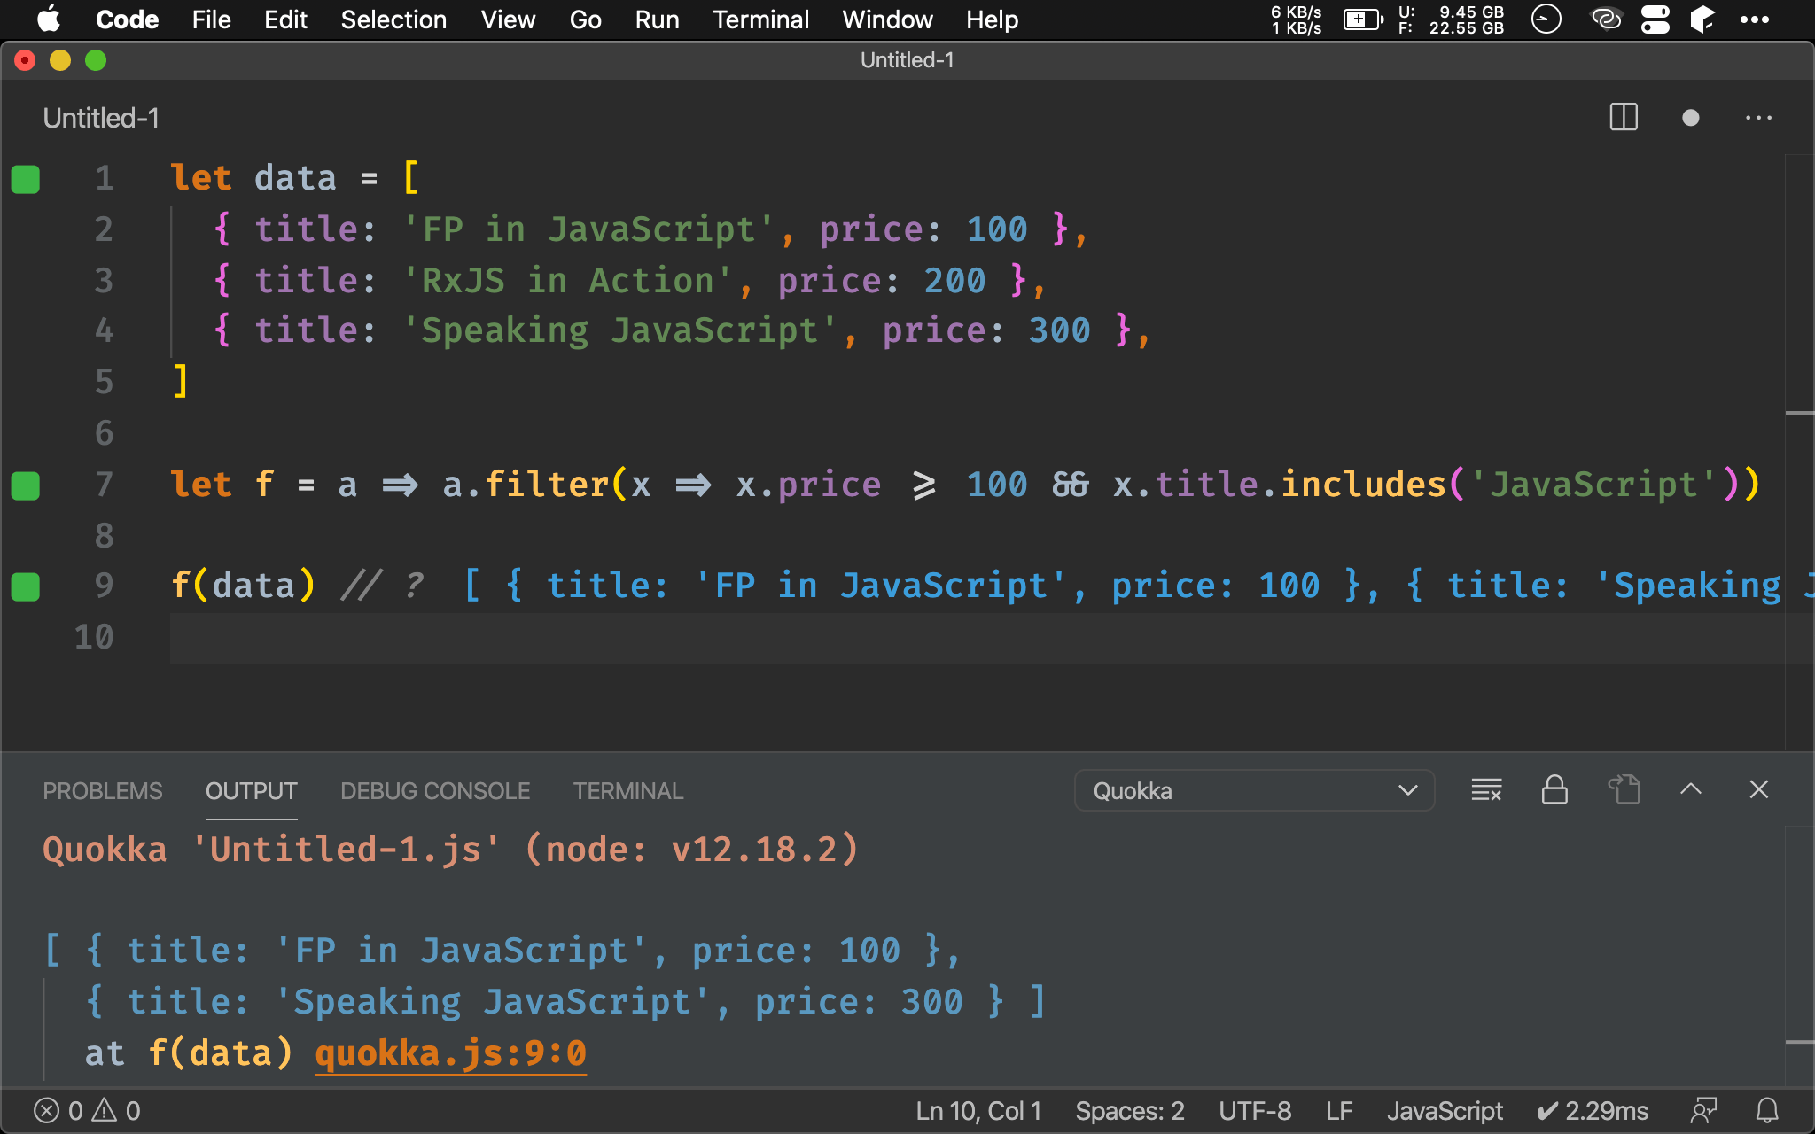Click the 'FP in JavaScript' string on line 2

pyautogui.click(x=588, y=229)
